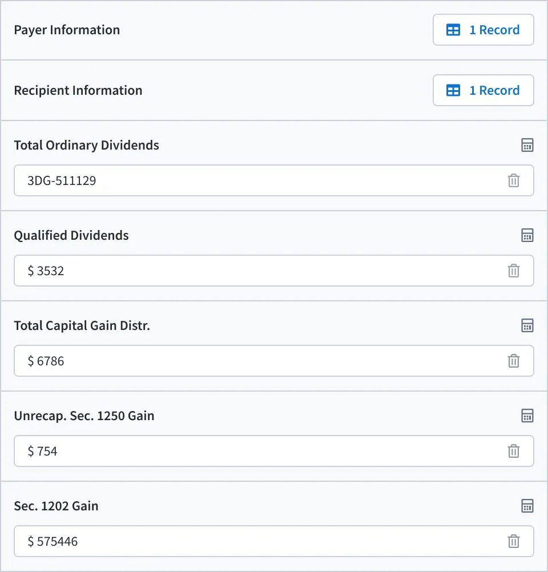Open calculator for Qualified Dividends
The width and height of the screenshot is (548, 572).
[527, 235]
